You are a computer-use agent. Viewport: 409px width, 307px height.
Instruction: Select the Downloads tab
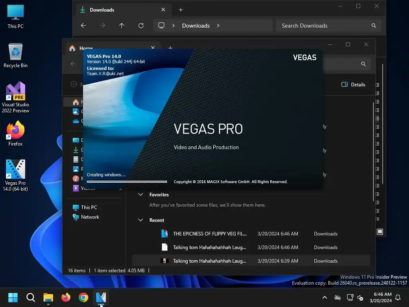click(123, 10)
